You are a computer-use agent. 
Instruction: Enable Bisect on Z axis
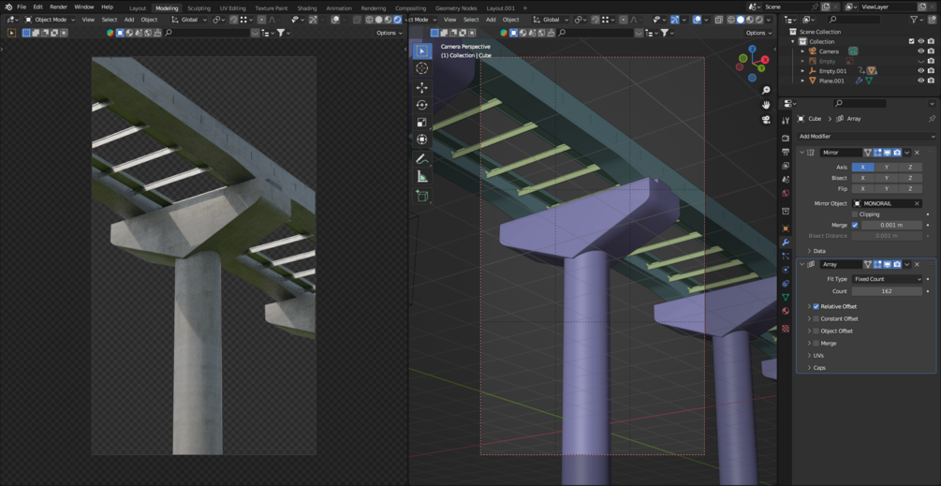click(x=910, y=178)
